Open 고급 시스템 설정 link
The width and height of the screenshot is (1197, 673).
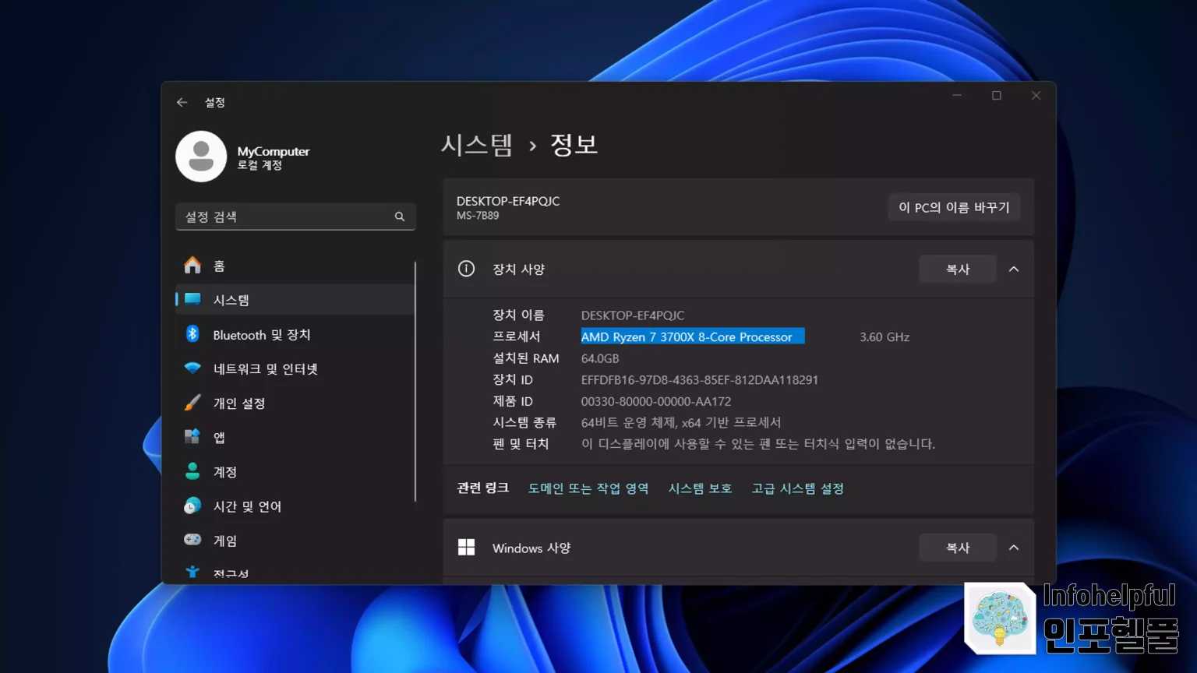pos(797,488)
